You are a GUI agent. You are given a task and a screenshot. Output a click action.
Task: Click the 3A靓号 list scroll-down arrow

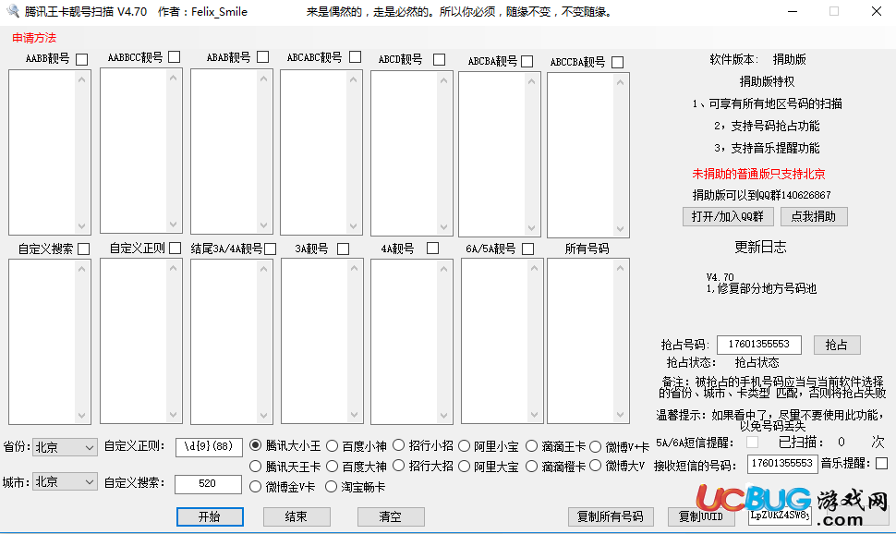click(354, 415)
